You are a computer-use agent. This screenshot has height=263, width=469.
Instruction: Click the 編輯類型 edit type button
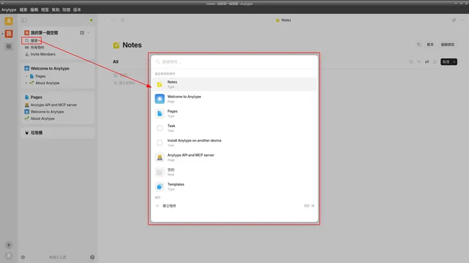tap(447, 44)
